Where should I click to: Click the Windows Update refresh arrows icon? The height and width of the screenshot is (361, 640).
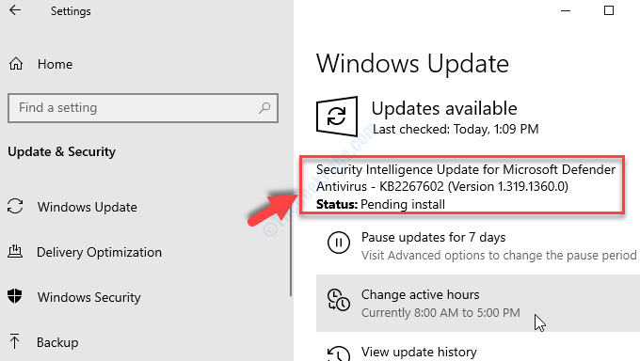click(15, 206)
